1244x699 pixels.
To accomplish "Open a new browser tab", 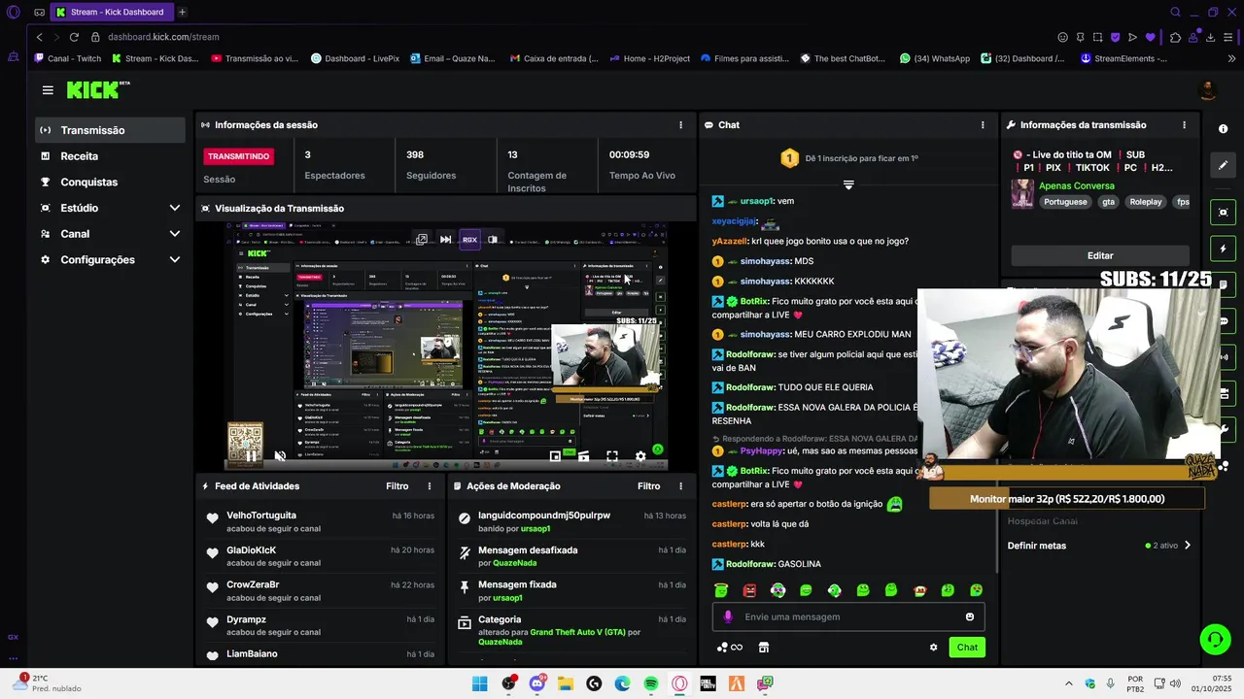I will pos(182,12).
